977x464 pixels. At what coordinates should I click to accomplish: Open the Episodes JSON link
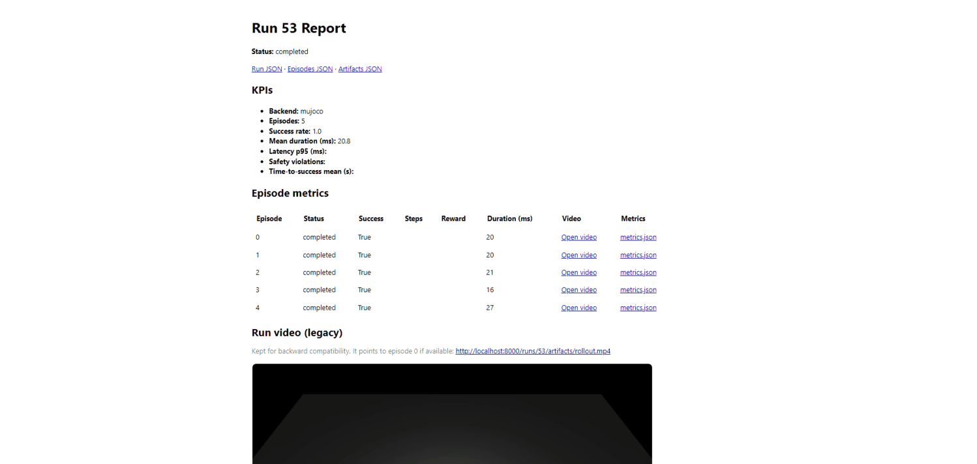point(310,68)
